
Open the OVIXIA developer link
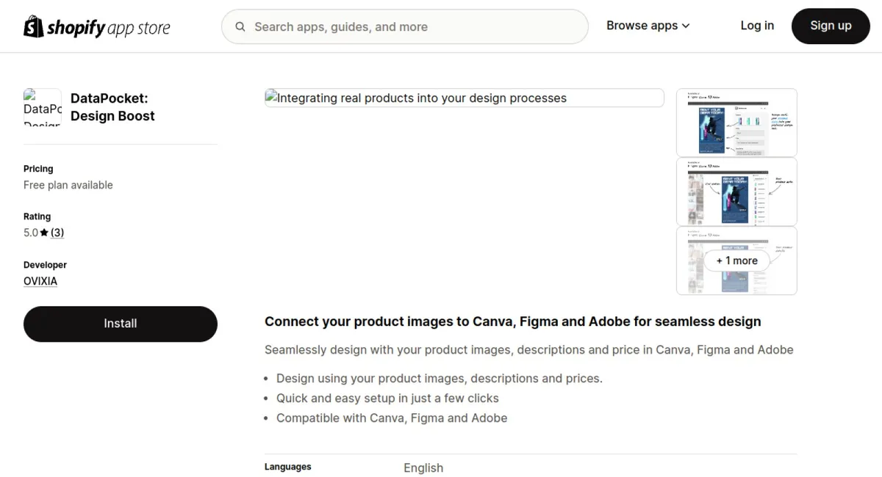(40, 281)
